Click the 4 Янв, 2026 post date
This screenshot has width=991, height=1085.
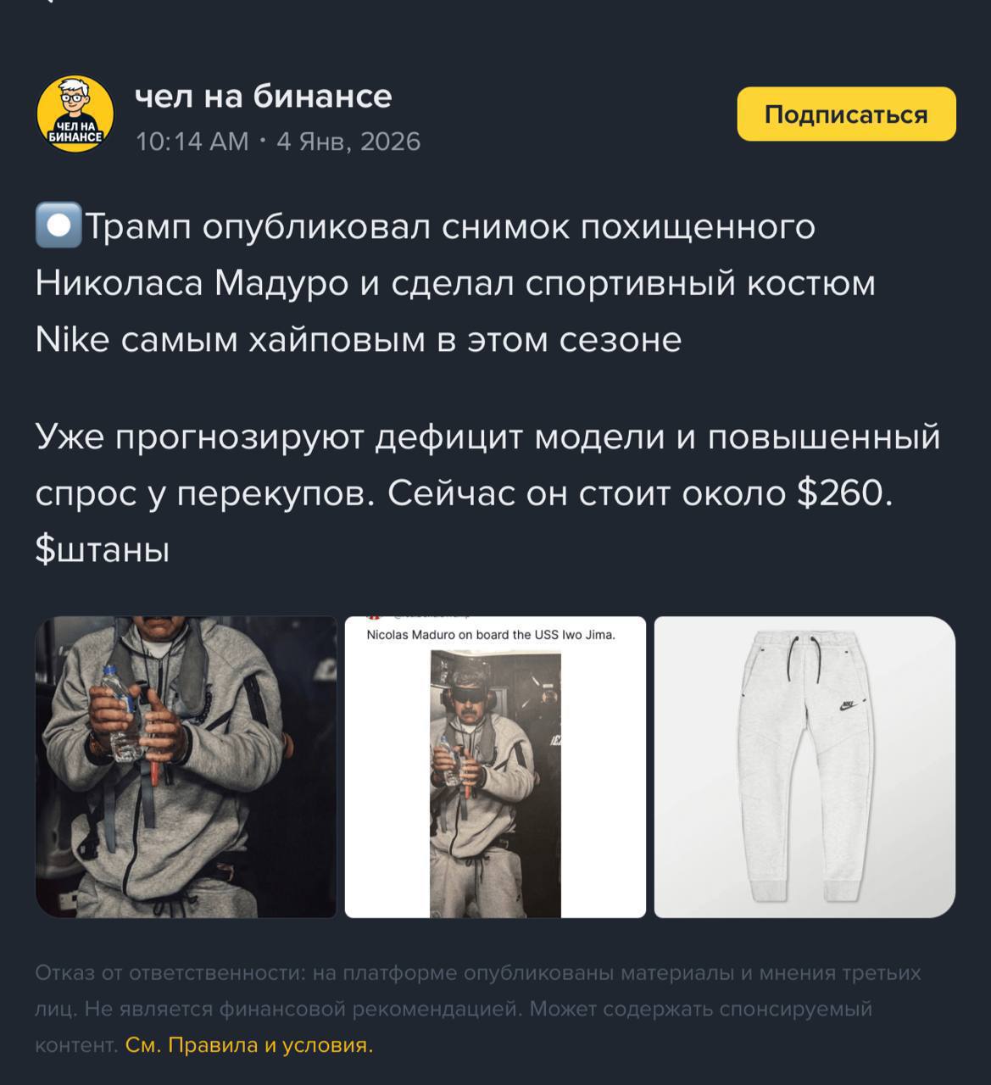pos(348,141)
